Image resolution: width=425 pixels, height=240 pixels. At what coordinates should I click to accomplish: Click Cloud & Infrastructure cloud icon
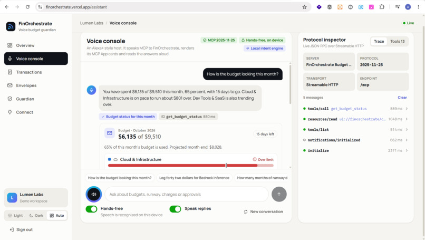115,159
